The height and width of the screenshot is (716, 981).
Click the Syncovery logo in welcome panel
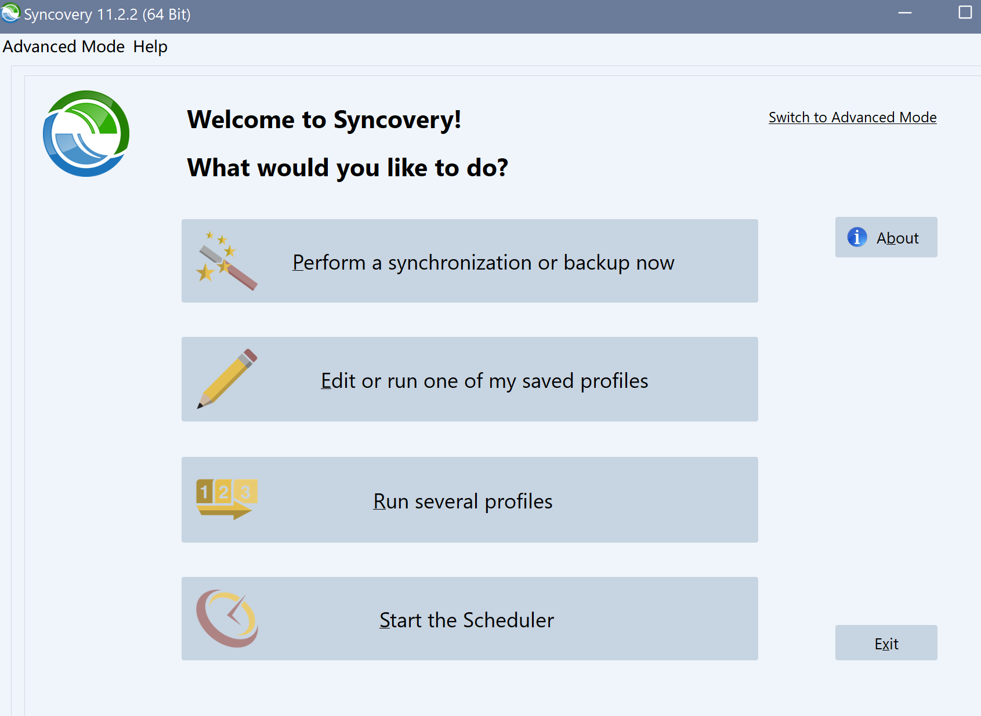point(86,133)
